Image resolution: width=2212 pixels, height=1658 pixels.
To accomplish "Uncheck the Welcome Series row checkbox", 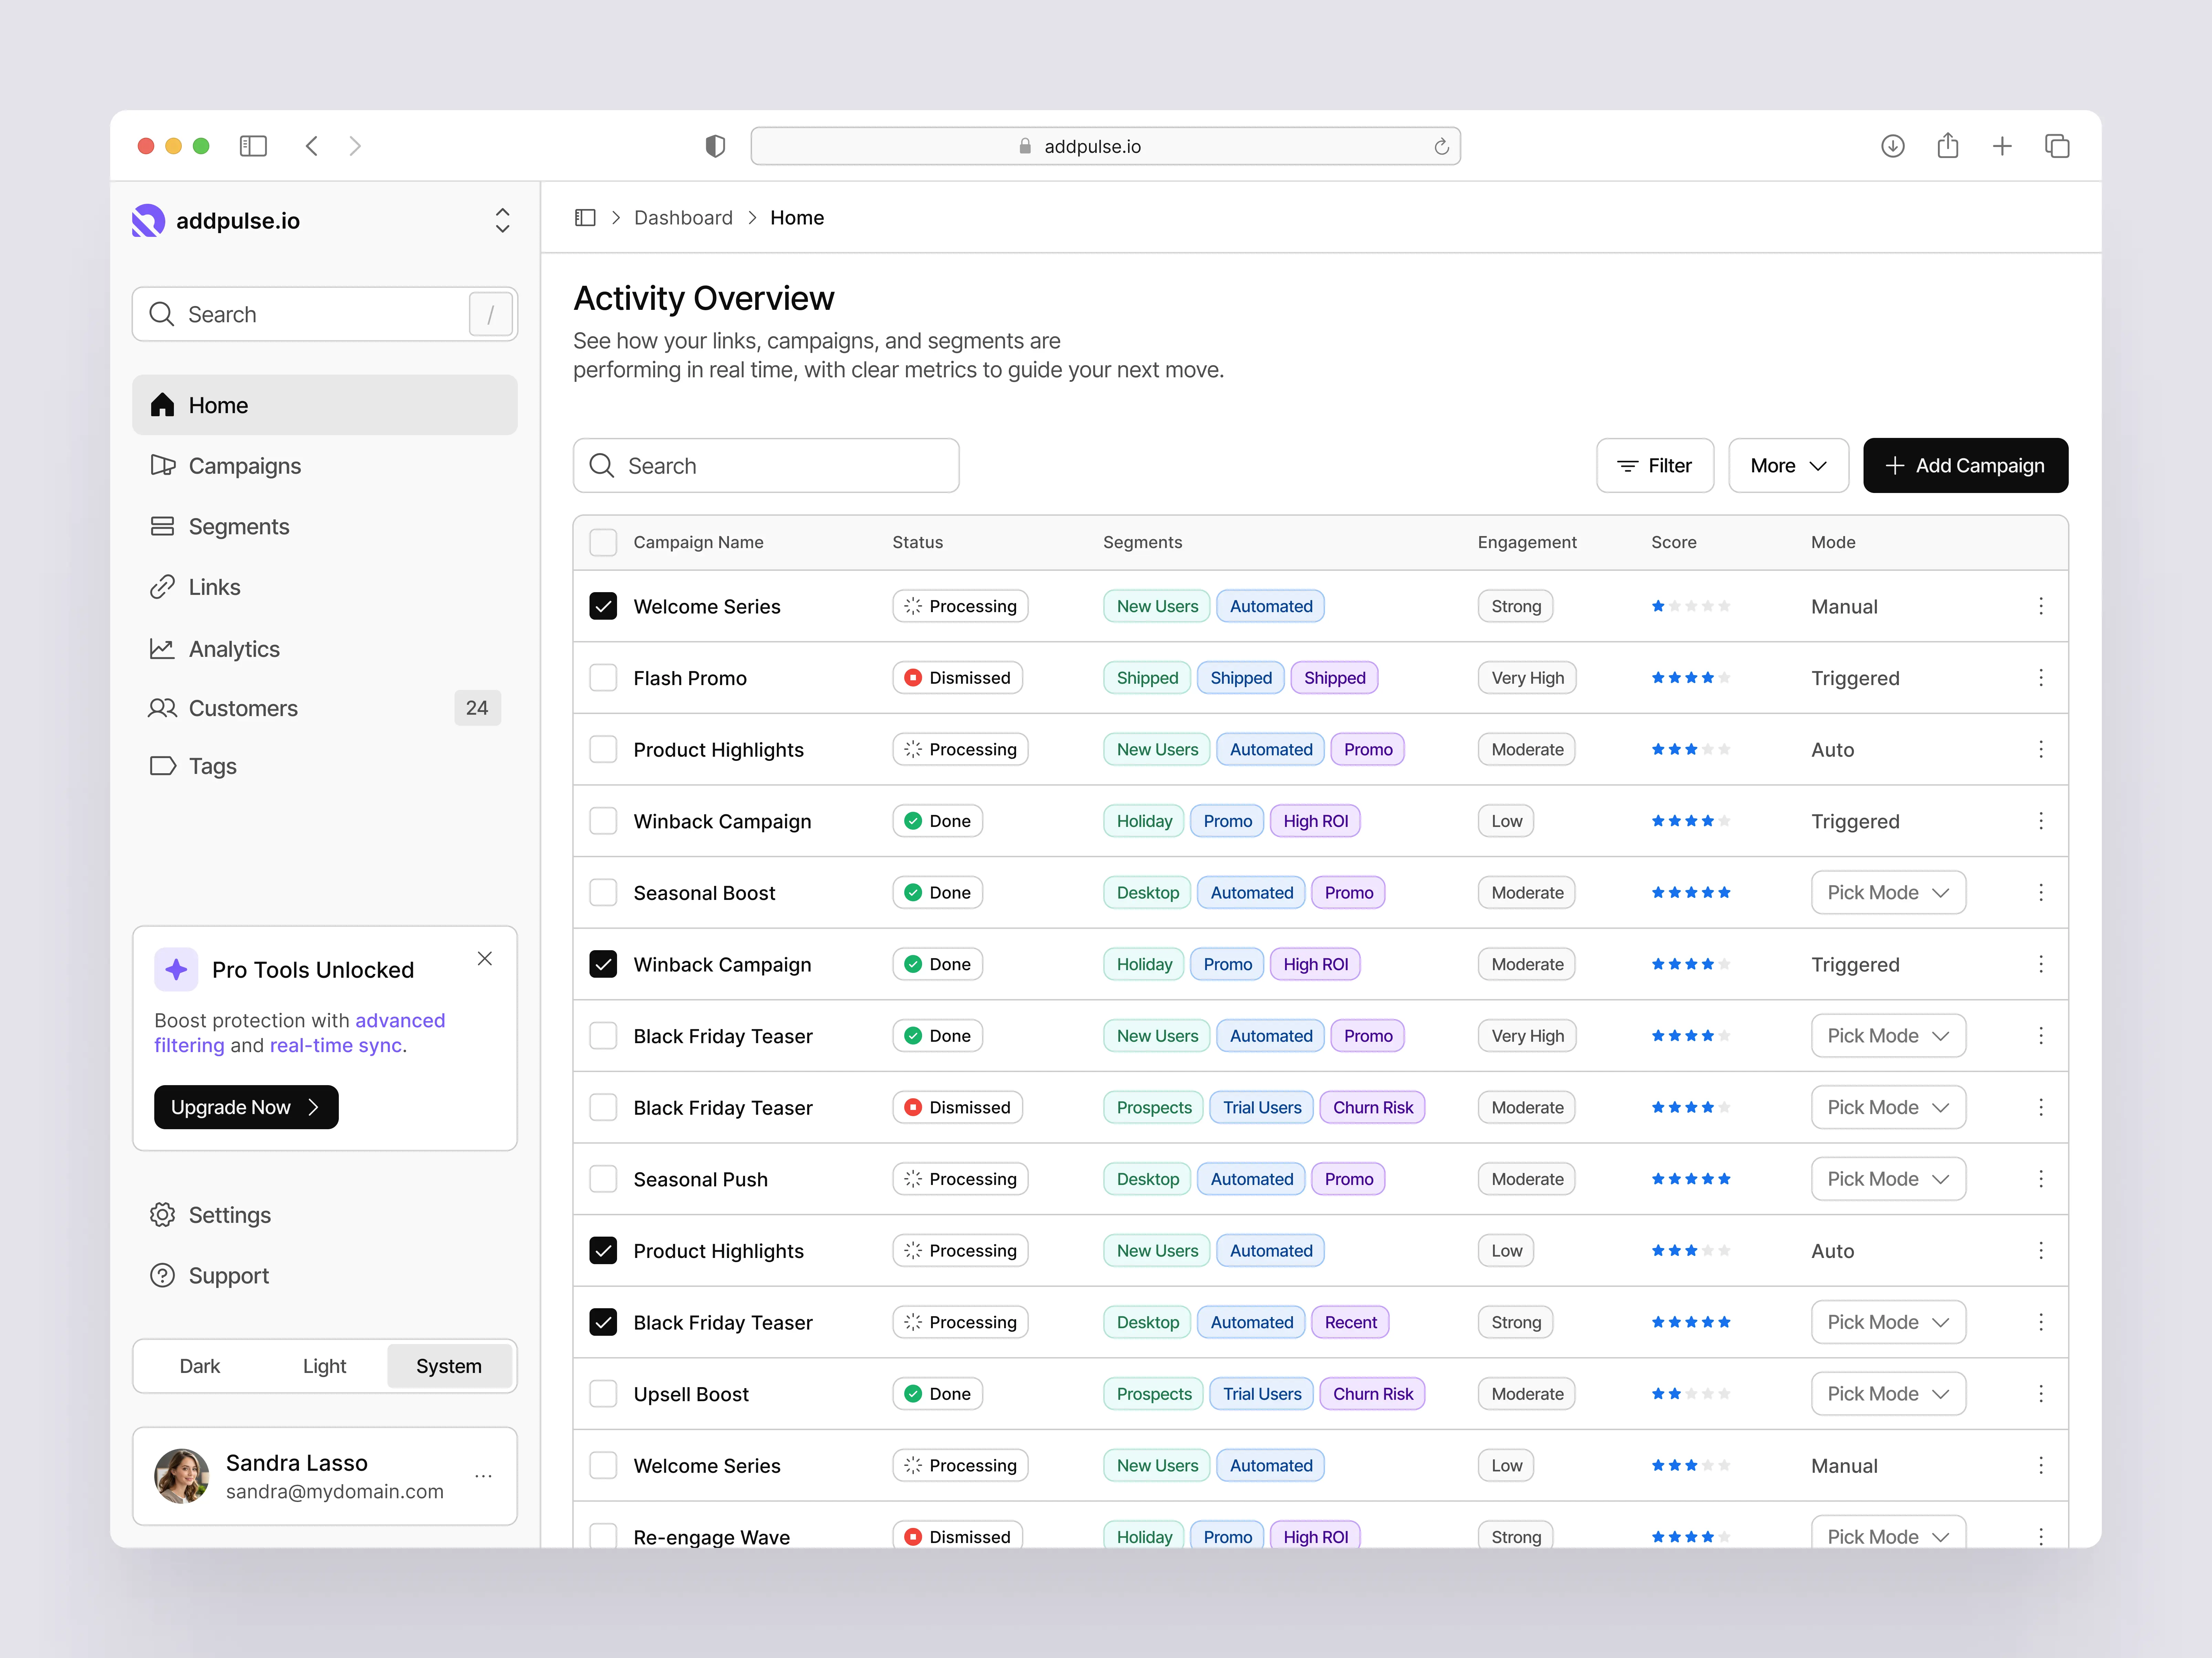I will click(603, 606).
